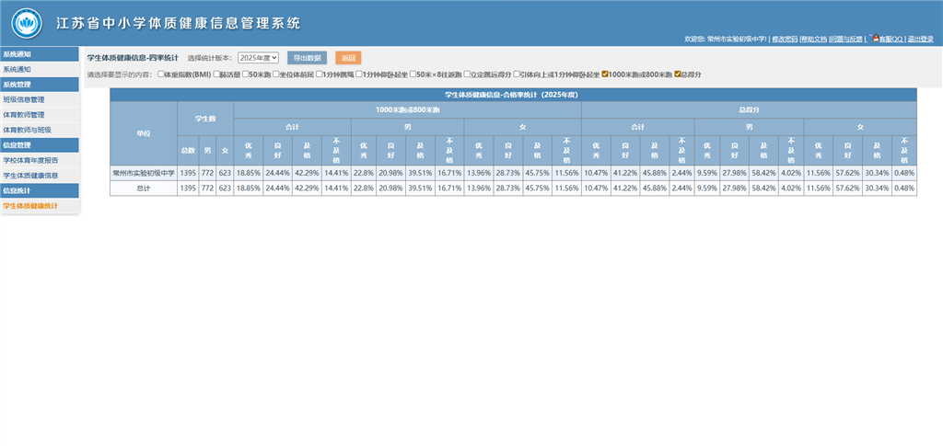Image resolution: width=943 pixels, height=446 pixels.
Task: Enable the 体重指数(BMI) checkbox
Action: pyautogui.click(x=162, y=74)
